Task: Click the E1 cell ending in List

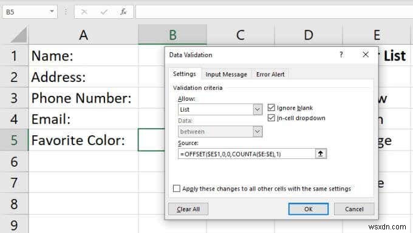Action: click(395, 56)
